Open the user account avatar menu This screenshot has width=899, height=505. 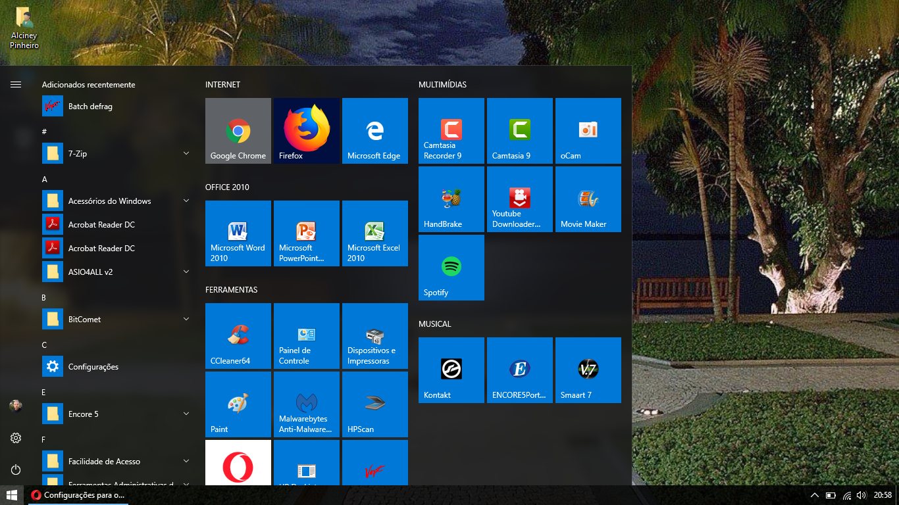(x=16, y=406)
